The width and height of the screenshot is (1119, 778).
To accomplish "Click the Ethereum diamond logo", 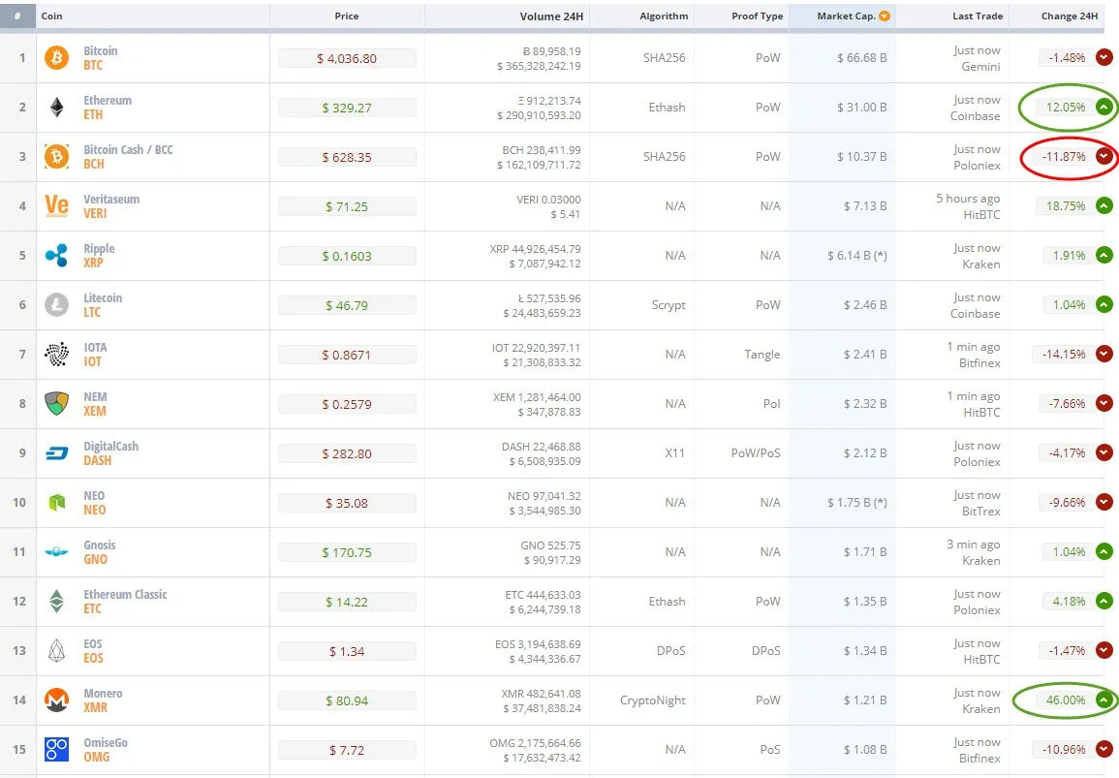I will pyautogui.click(x=56, y=108).
